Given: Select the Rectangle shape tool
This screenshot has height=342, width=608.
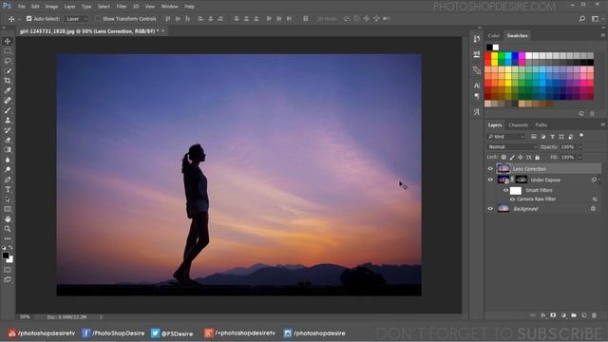Looking at the screenshot, I should point(8,209).
